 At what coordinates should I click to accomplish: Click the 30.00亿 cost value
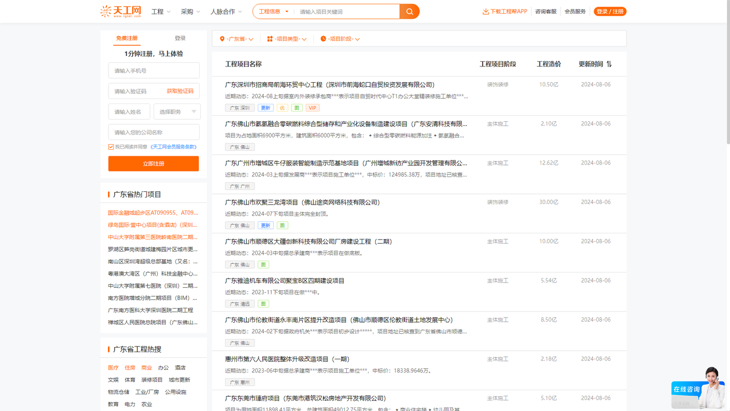point(549,202)
